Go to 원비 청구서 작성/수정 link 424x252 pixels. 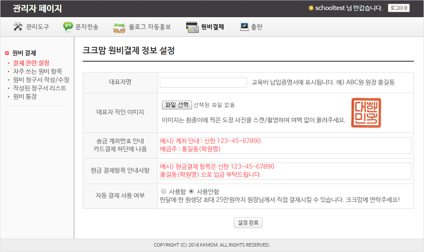coord(41,80)
